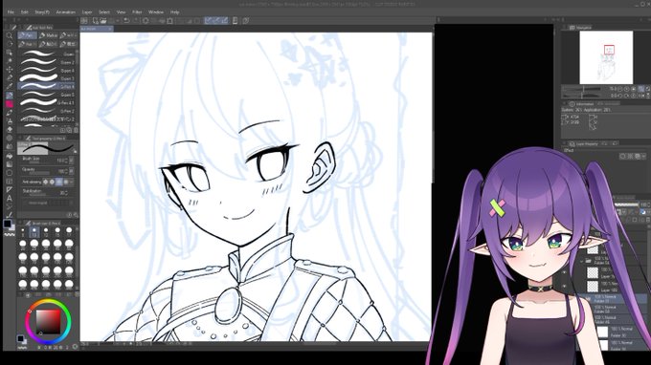This screenshot has height=365, width=651.
Task: Click the smartphone connect icon in command bar
Action: pos(235,21)
